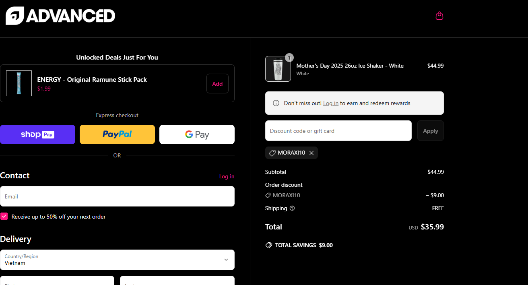Viewport: 528px width, 285px height.
Task: Click the − $9.00 discount amount
Action: 435,195
